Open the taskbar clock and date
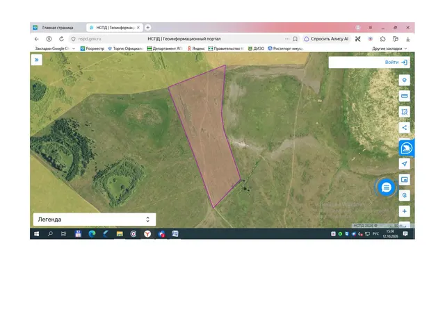 390,233
